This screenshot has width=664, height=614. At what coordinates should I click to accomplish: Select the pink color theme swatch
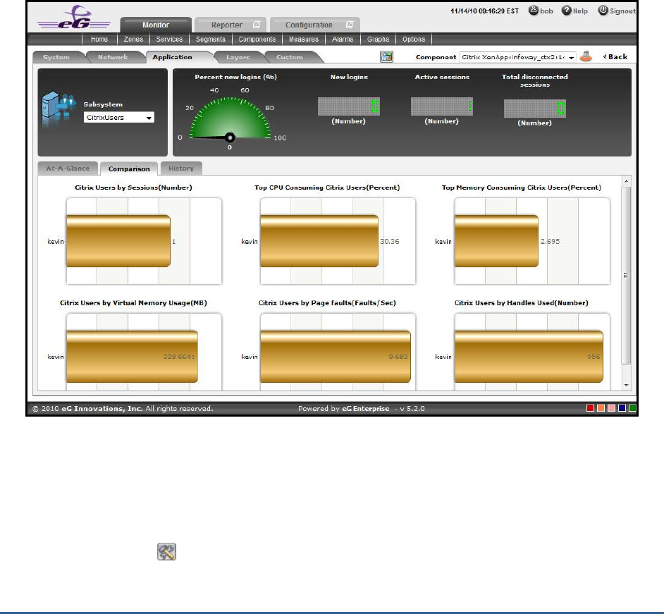[x=611, y=407]
